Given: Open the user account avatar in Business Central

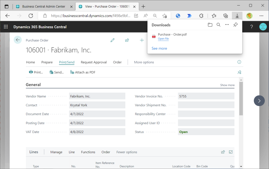Looking at the screenshot, I should coord(263,27).
